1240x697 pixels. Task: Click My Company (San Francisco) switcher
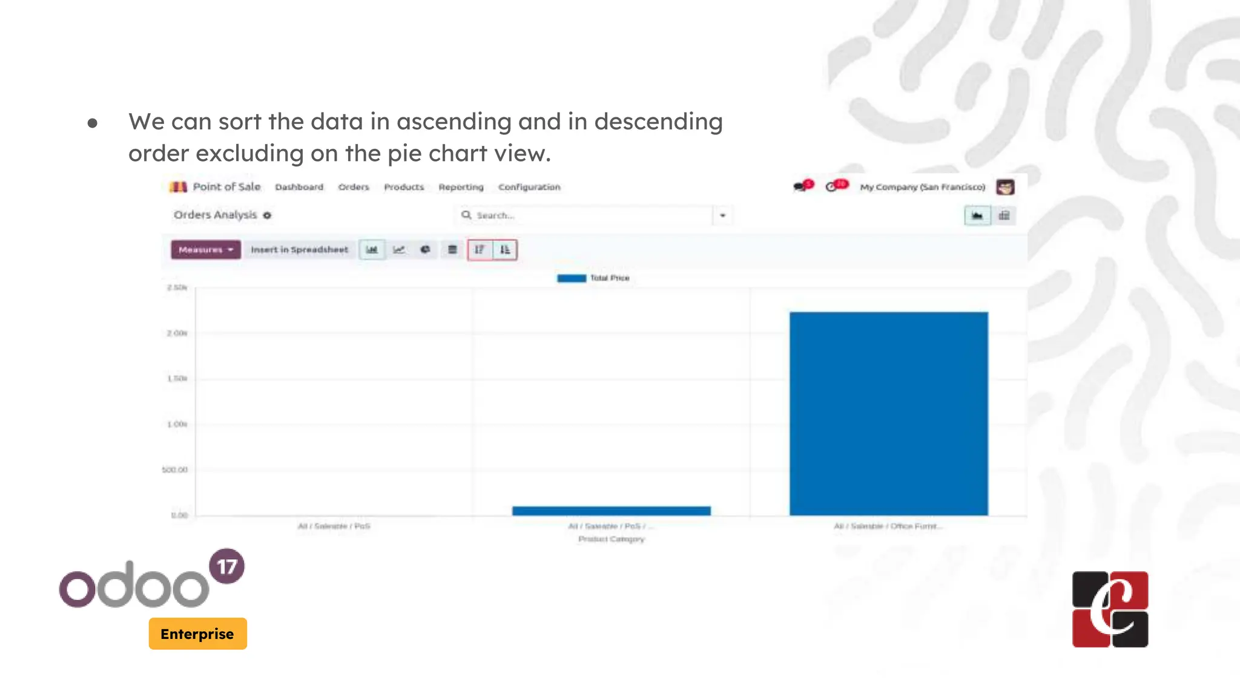[923, 187]
